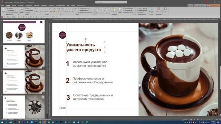Open the Text Direction (Направление текста) dropdown
The height and width of the screenshot is (124, 221).
tap(84, 8)
